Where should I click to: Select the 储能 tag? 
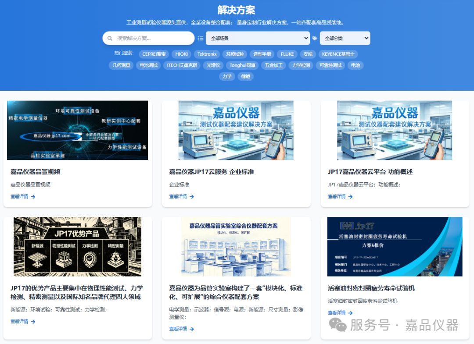pyautogui.click(x=245, y=76)
